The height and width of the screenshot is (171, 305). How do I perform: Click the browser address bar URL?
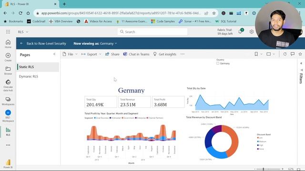(x=121, y=13)
